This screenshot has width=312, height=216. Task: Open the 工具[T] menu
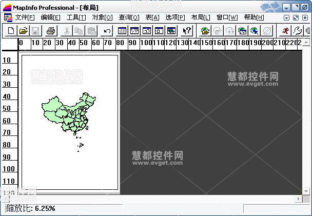(x=76, y=17)
